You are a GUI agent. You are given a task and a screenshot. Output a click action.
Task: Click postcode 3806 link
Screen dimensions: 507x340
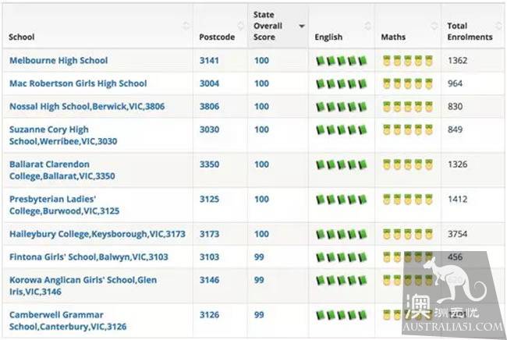[209, 106]
